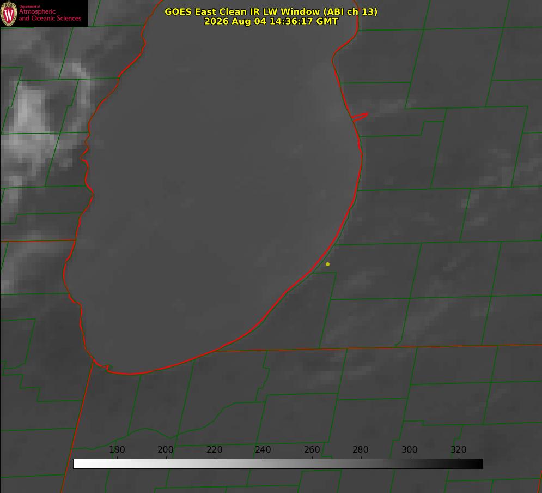
Task: Click the '2026 Aug 04 14:36:17 GMT' timestamp
Action: [271, 21]
